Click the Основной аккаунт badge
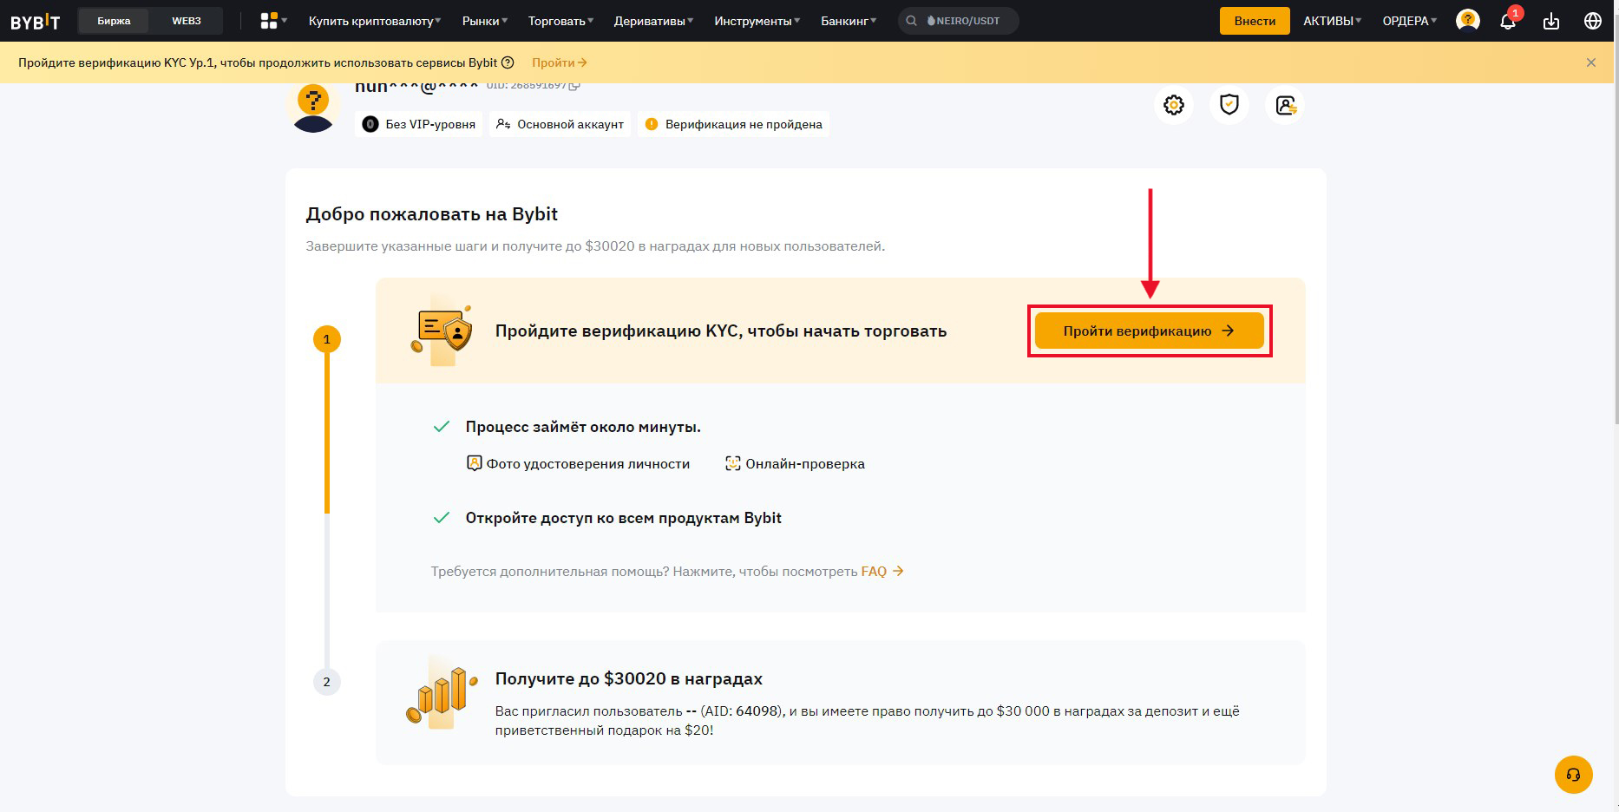Screen dimensions: 1619x812 click(560, 124)
